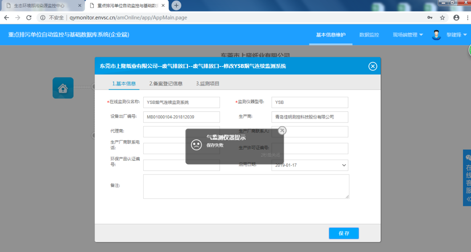Click the 备注 text area

246,186
